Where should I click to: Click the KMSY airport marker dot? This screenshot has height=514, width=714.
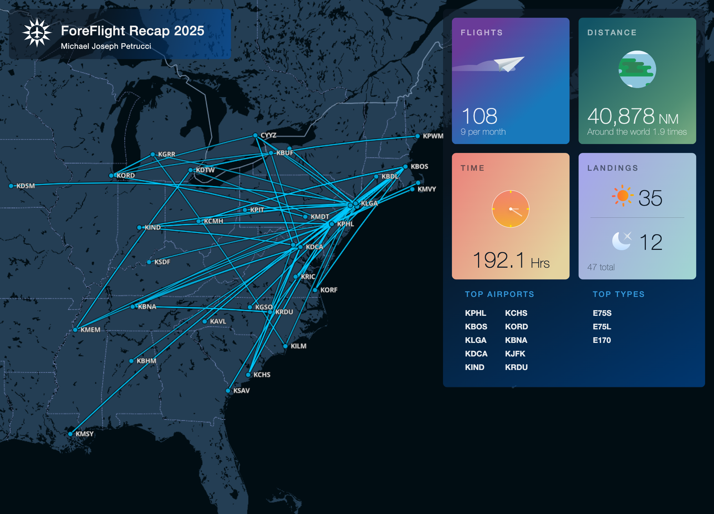(x=70, y=434)
